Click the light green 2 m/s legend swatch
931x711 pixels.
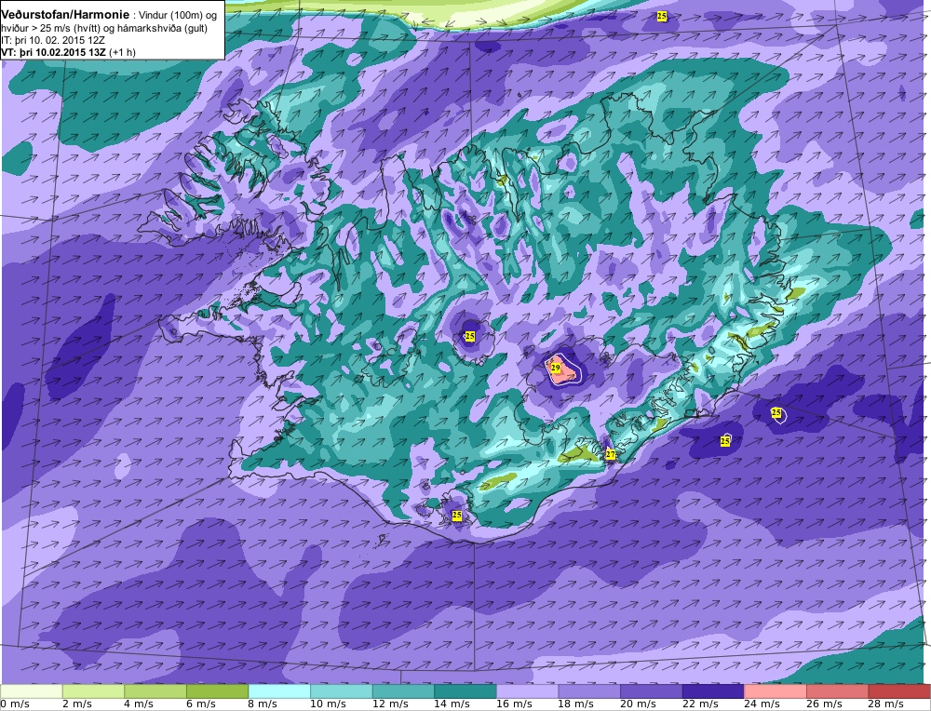[x=93, y=691]
